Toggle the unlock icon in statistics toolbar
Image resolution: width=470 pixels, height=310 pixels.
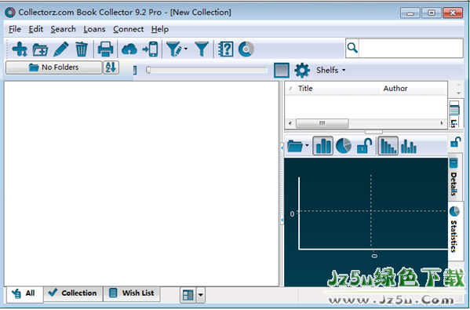coord(365,146)
